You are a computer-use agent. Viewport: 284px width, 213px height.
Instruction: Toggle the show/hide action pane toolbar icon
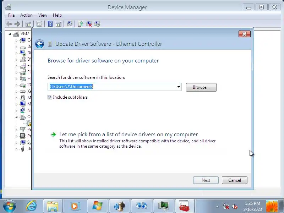click(x=59, y=24)
